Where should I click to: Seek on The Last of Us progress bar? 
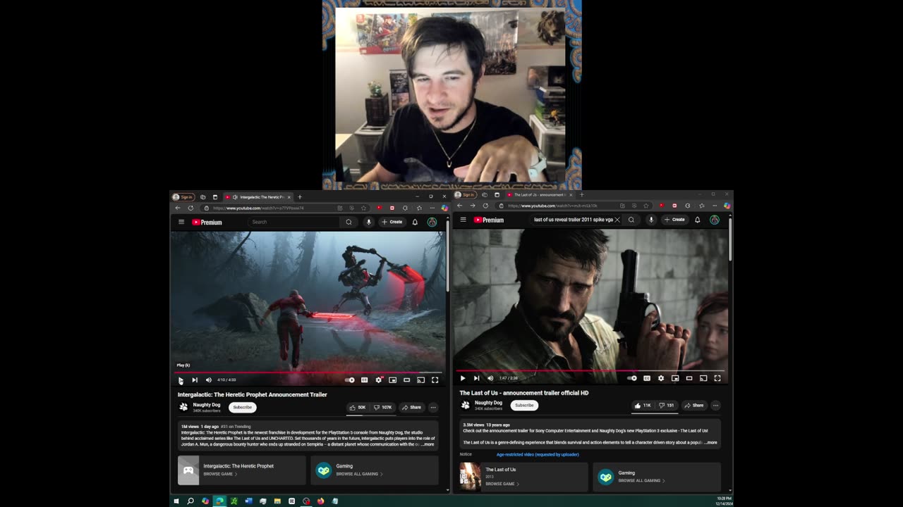tap(590, 370)
